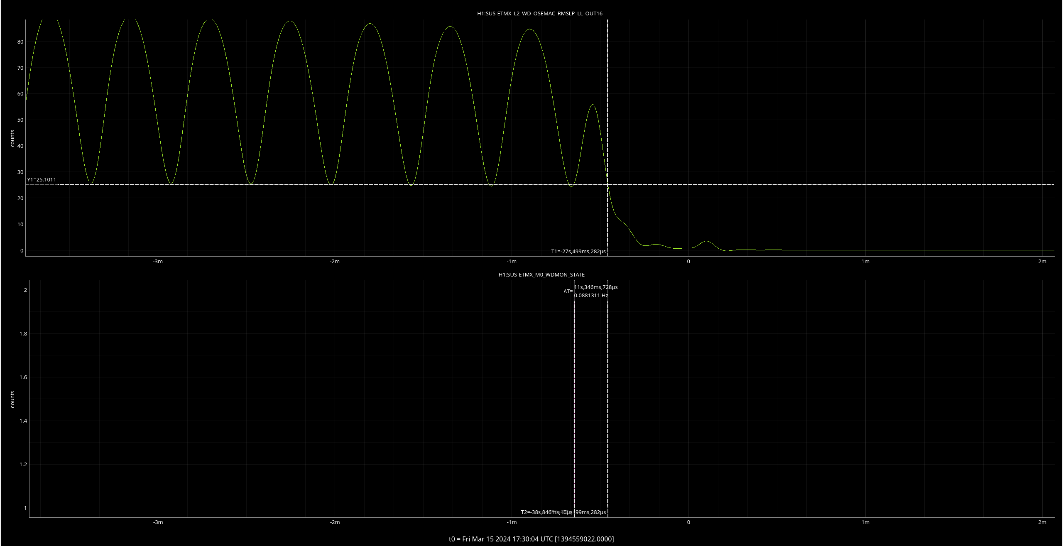Click the ΔT= cursor difference label
The width and height of the screenshot is (1063, 546).
[x=568, y=291]
